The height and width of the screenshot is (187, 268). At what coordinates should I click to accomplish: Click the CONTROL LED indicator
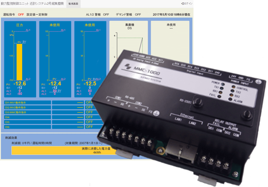[233, 87]
